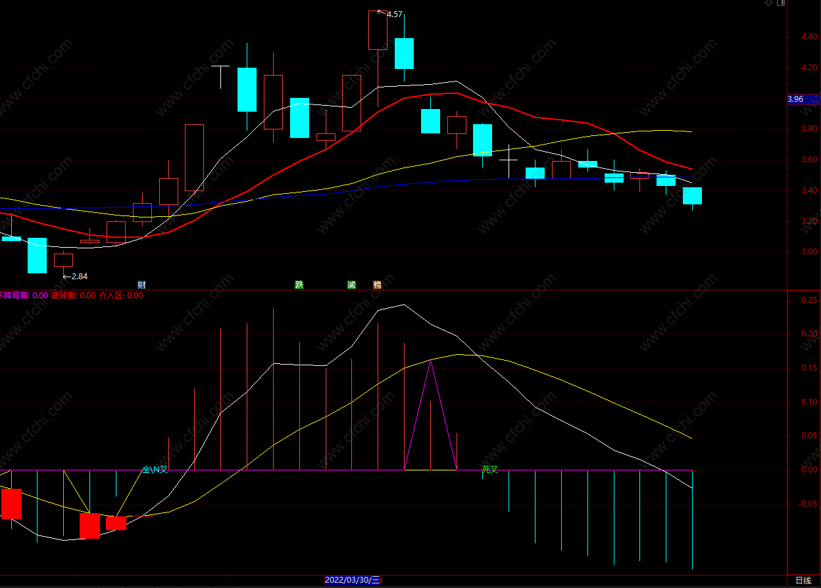The image size is (821, 588).
Task: Click the 0.25 indicator axis label
Action: click(x=809, y=300)
